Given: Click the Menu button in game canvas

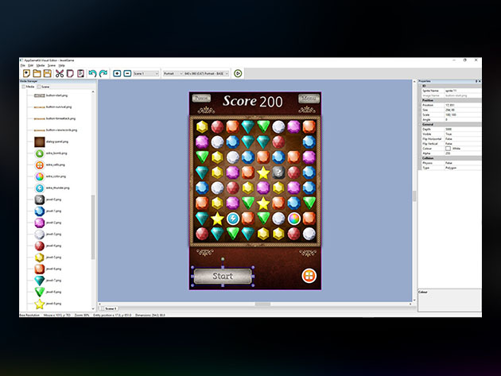Looking at the screenshot, I should point(307,99).
